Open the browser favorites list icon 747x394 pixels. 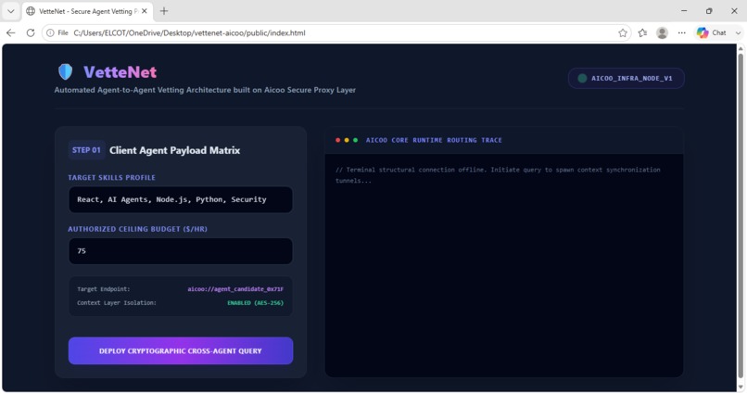642,32
